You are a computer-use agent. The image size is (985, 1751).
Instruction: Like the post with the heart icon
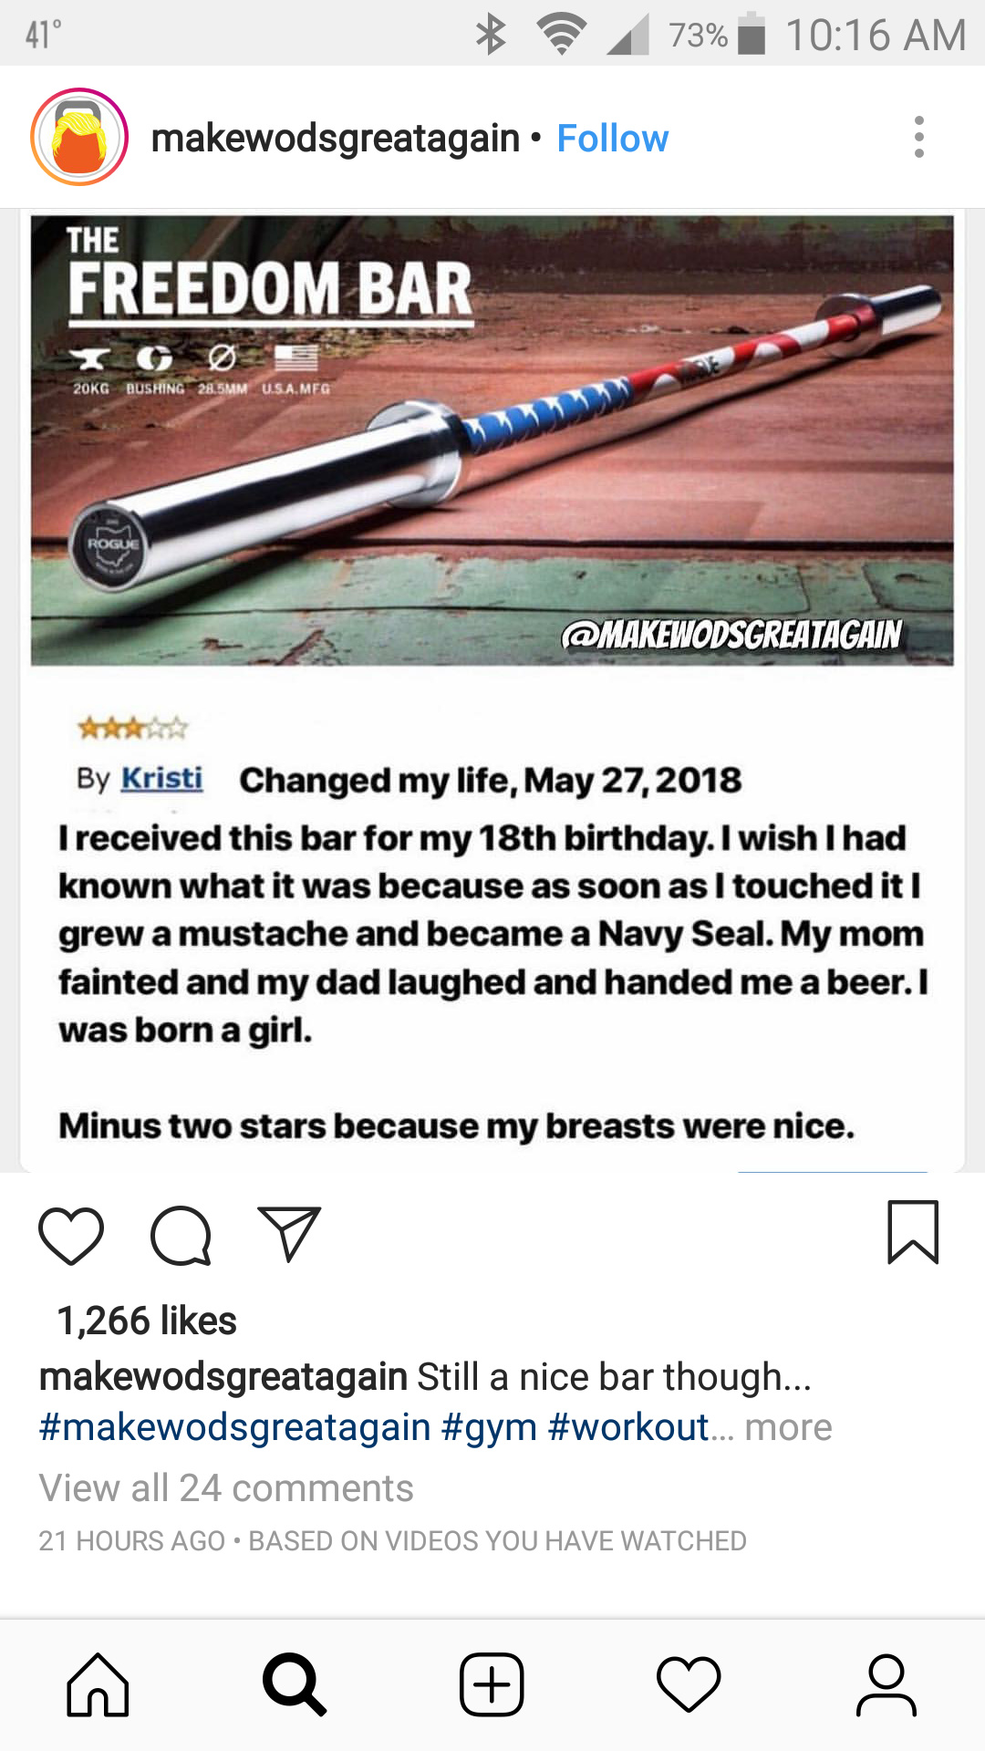point(71,1236)
